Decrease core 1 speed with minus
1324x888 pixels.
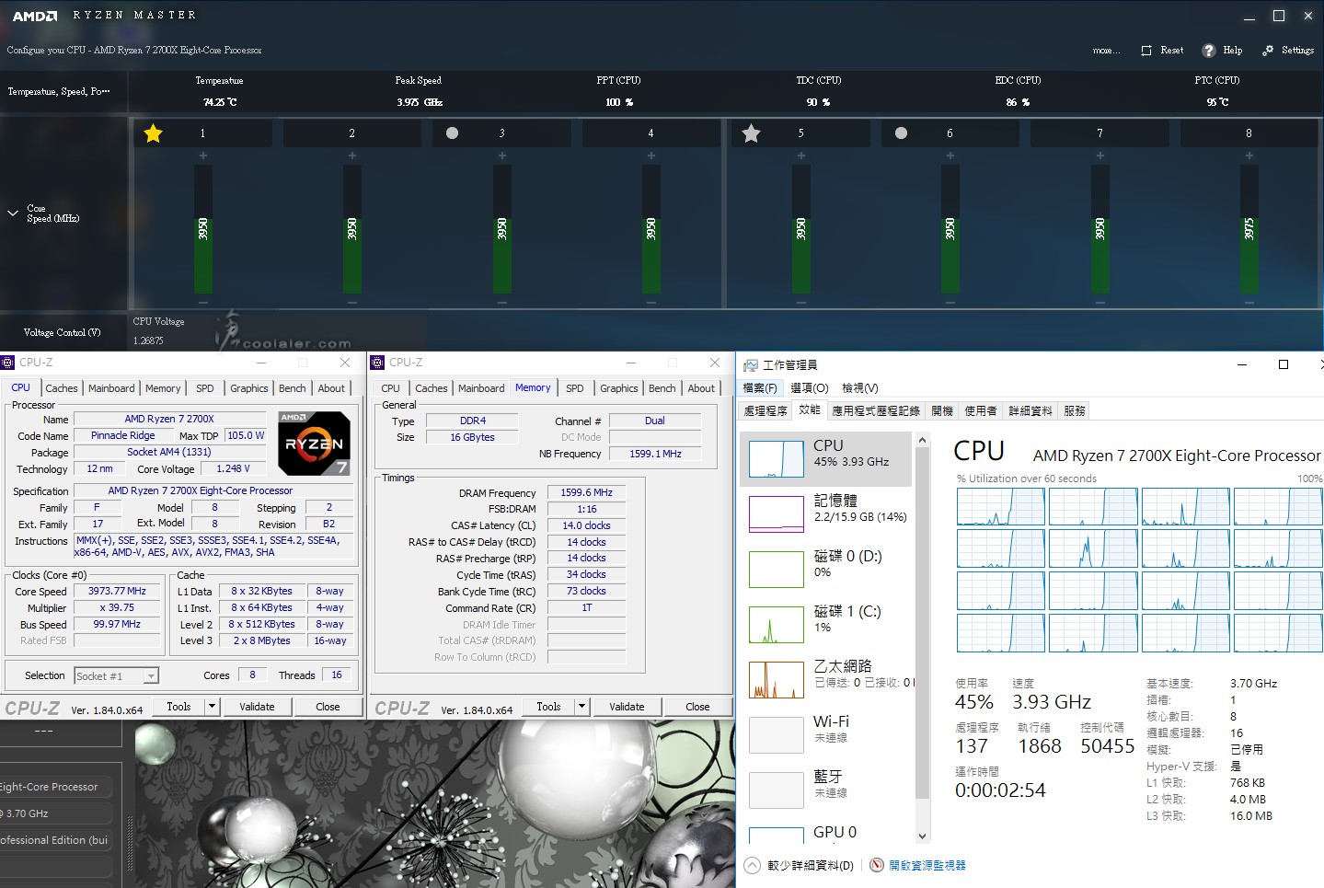point(202,302)
